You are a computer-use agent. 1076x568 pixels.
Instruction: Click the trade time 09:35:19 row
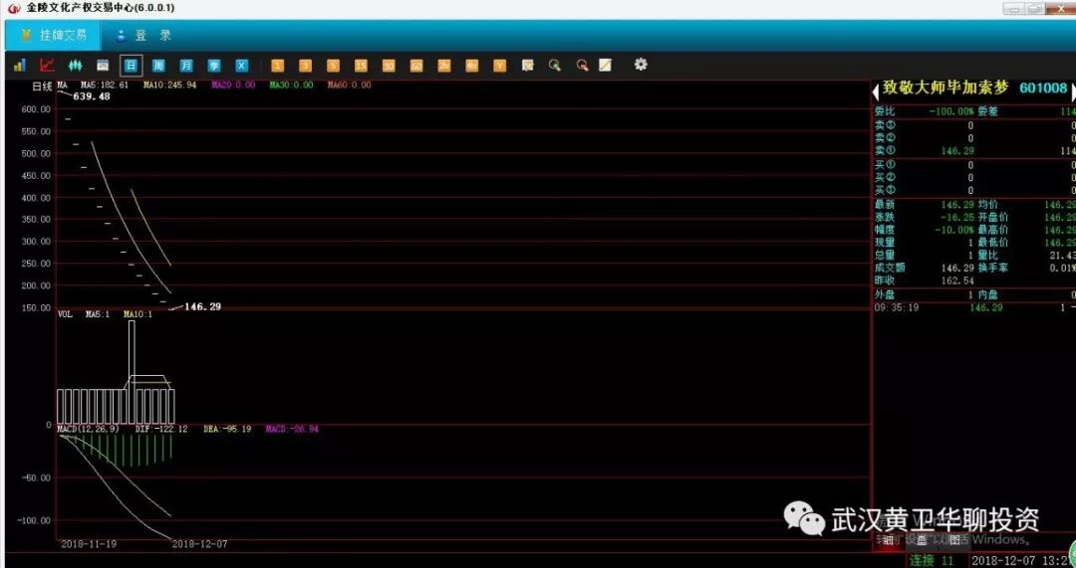(973, 307)
